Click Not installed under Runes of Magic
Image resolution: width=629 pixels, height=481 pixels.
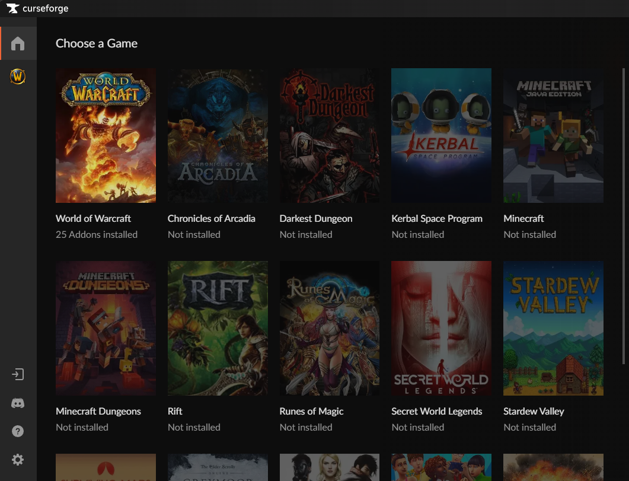coord(306,427)
